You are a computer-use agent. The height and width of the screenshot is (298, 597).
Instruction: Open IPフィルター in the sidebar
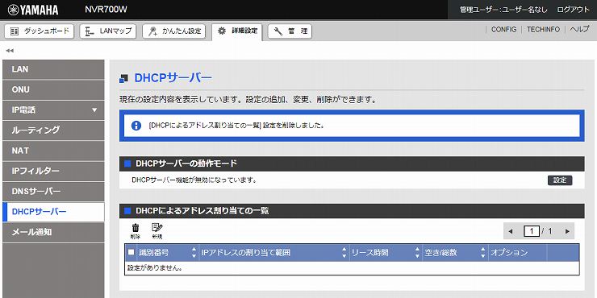coord(53,171)
